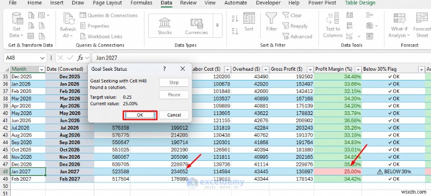
Task: Open the Overhead ($) filter dropdown
Action: 266,70
